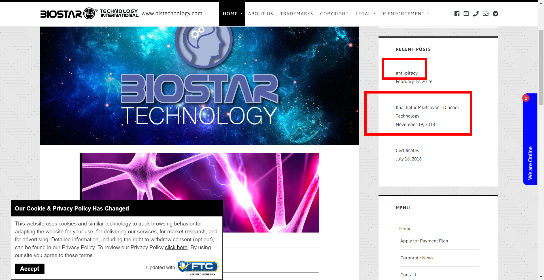Expand the Legal dropdown menu
Viewport: 544px width, 280px height.
365,14
